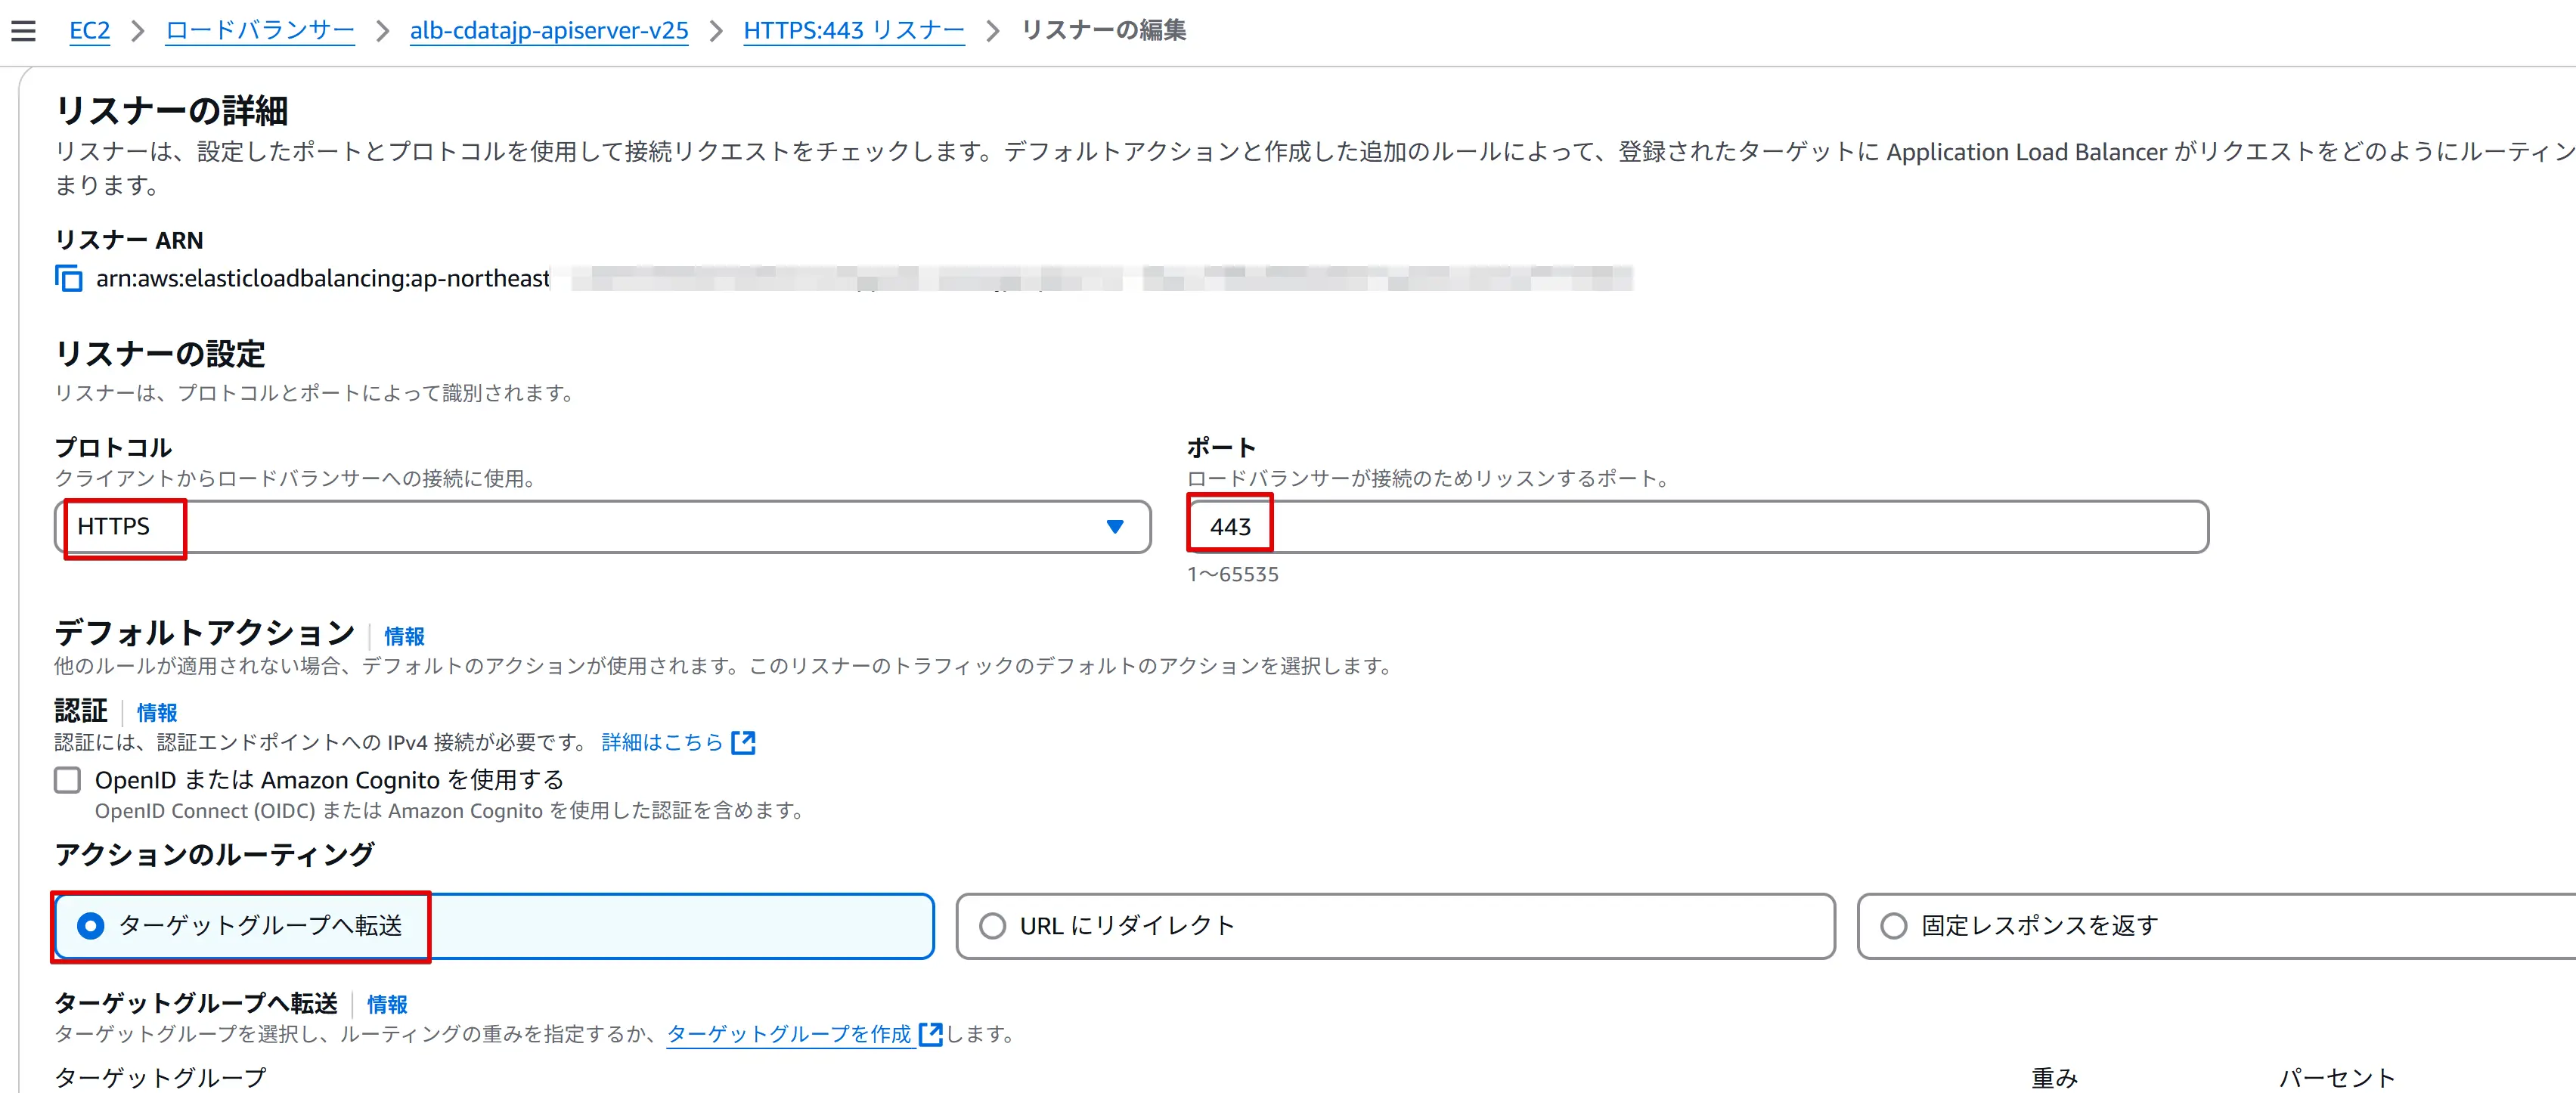This screenshot has width=2576, height=1093.
Task: Open ターゲットグループを作成 link
Action: [x=790, y=1035]
